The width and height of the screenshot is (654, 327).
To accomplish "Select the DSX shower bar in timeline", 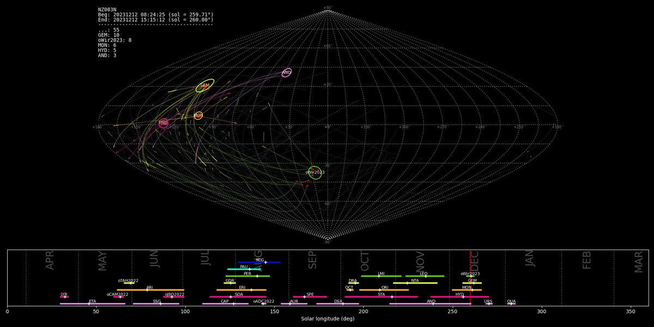I will [338, 304].
